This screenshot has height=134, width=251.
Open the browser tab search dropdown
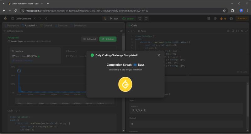click(x=3, y=3)
